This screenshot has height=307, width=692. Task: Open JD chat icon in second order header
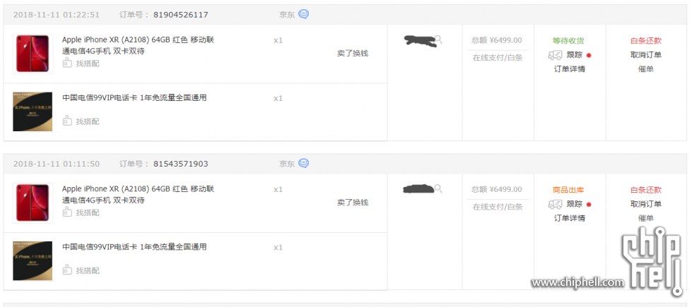point(304,164)
